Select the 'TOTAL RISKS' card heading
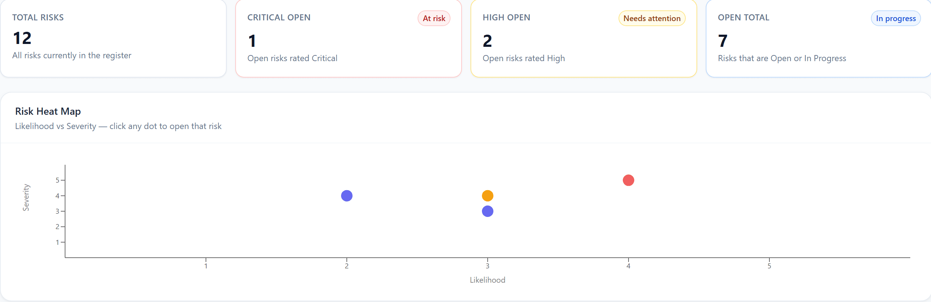Viewport: 931px width, 302px height. point(38,18)
